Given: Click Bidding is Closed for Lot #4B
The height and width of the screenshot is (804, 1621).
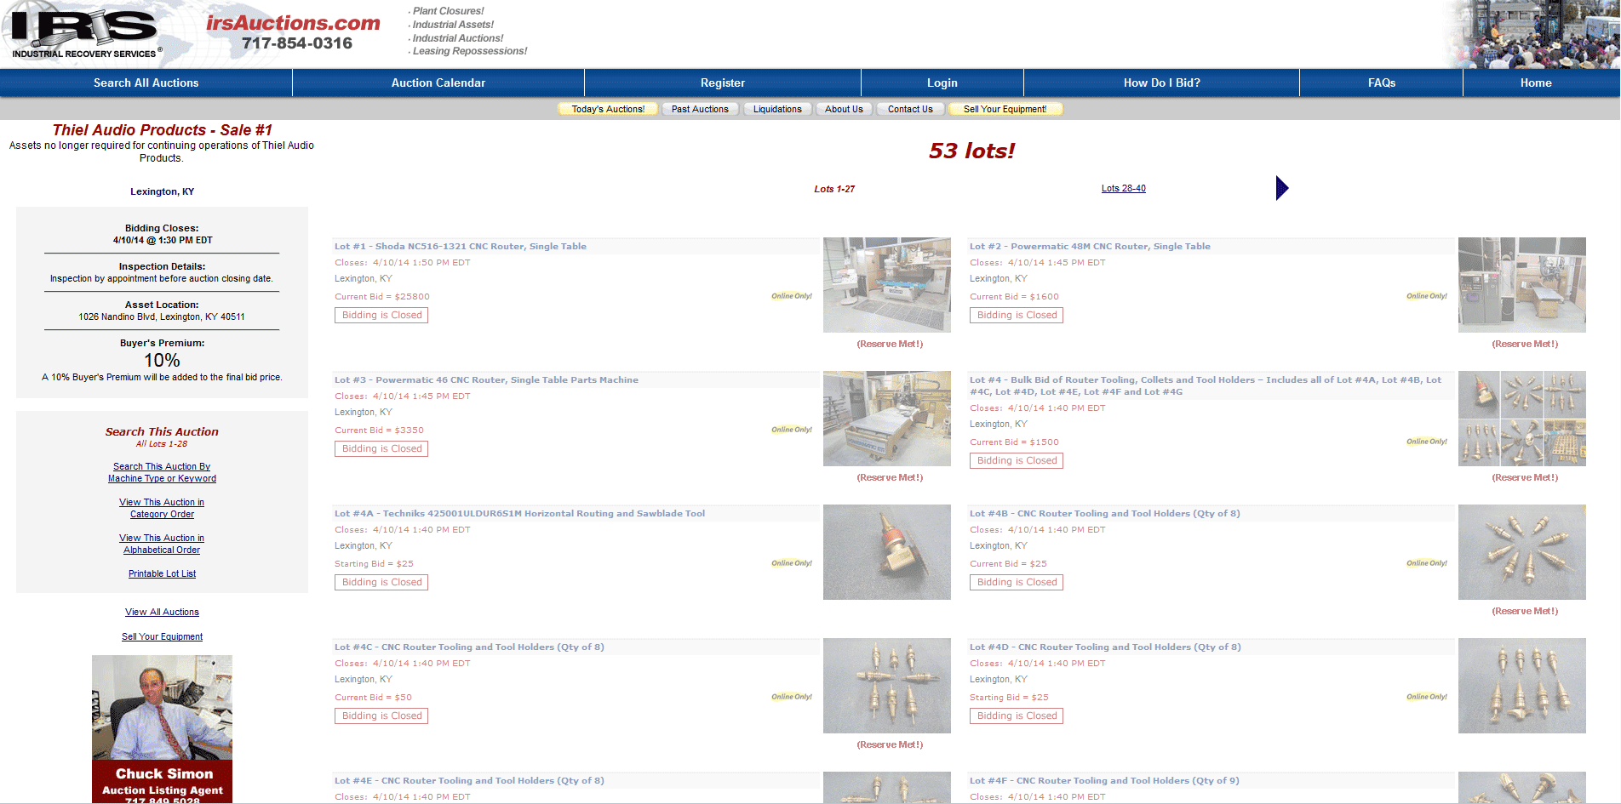Looking at the screenshot, I should 1017,582.
